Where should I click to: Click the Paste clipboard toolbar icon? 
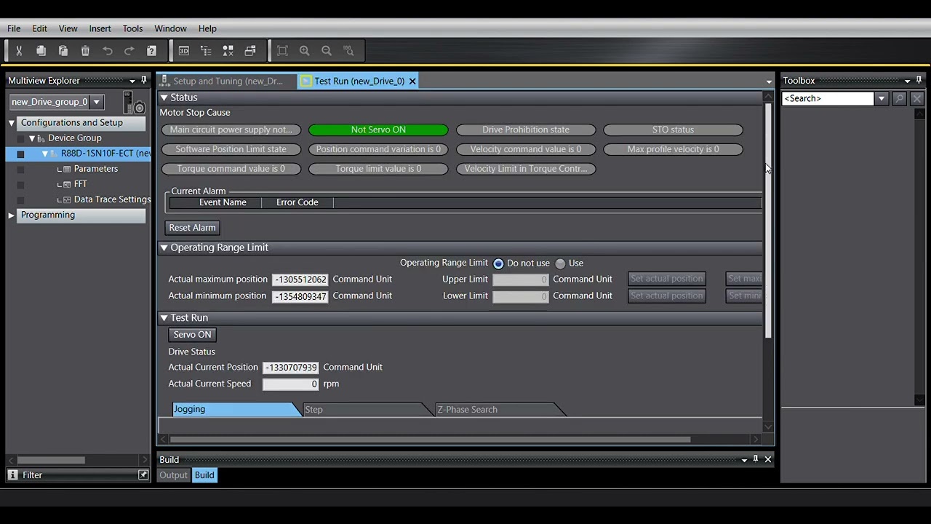pyautogui.click(x=63, y=51)
